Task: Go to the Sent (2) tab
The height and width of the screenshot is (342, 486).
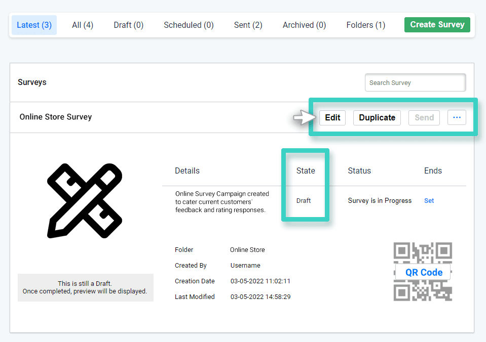Action: pos(248,25)
